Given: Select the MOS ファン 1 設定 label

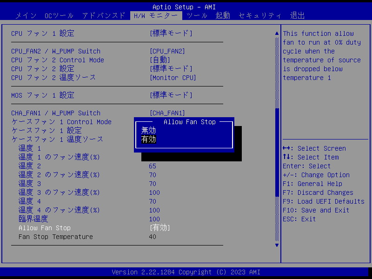Looking at the screenshot, I should point(43,95).
